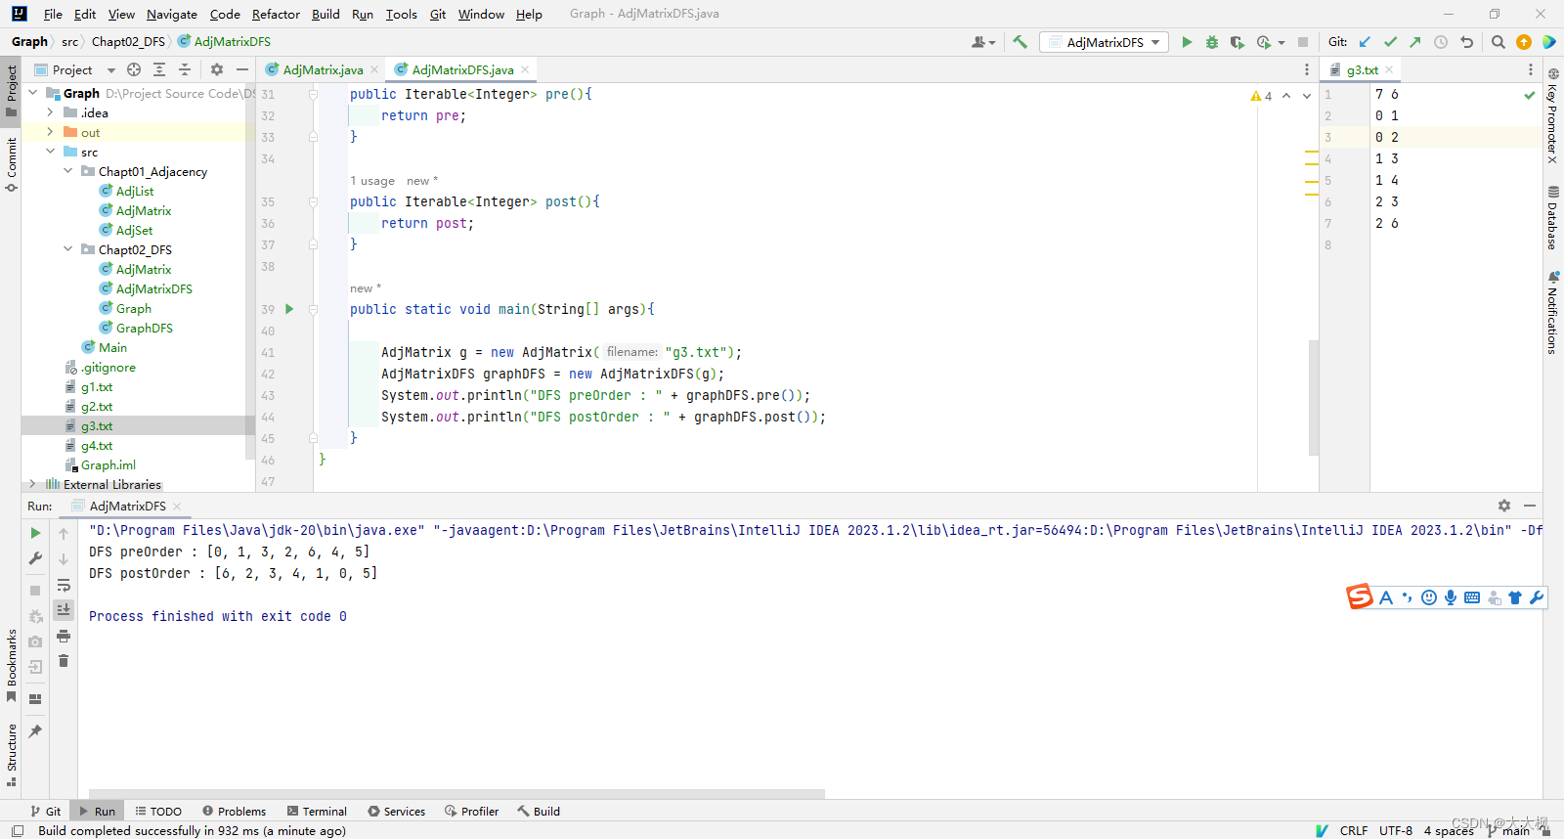This screenshot has width=1564, height=839.
Task: Print console output icon
Action: (64, 636)
